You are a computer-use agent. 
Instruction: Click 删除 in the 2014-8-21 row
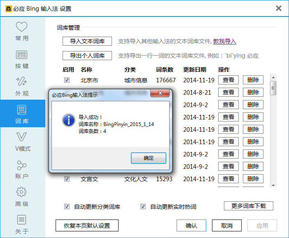click(253, 92)
